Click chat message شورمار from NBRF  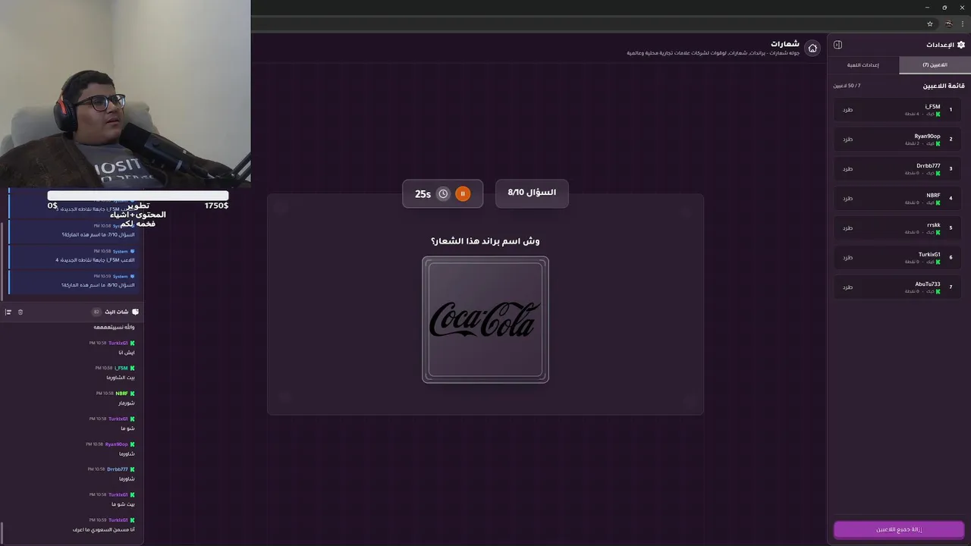(x=126, y=403)
